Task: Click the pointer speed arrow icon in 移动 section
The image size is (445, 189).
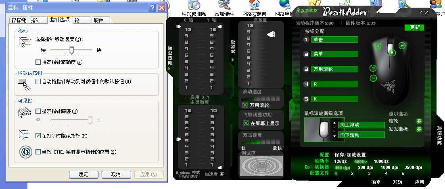Action: pos(24,42)
